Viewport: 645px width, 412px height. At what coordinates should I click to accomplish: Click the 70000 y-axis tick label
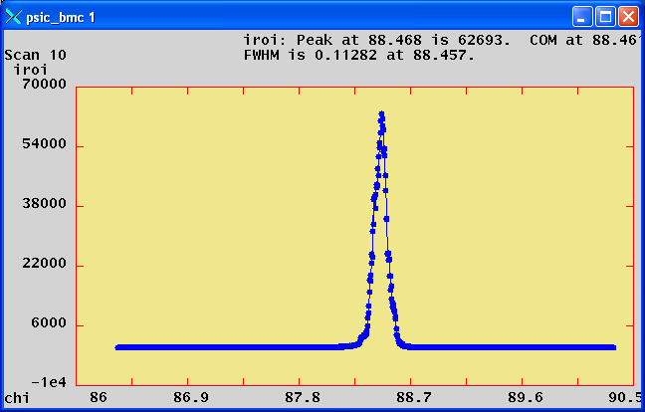click(46, 86)
